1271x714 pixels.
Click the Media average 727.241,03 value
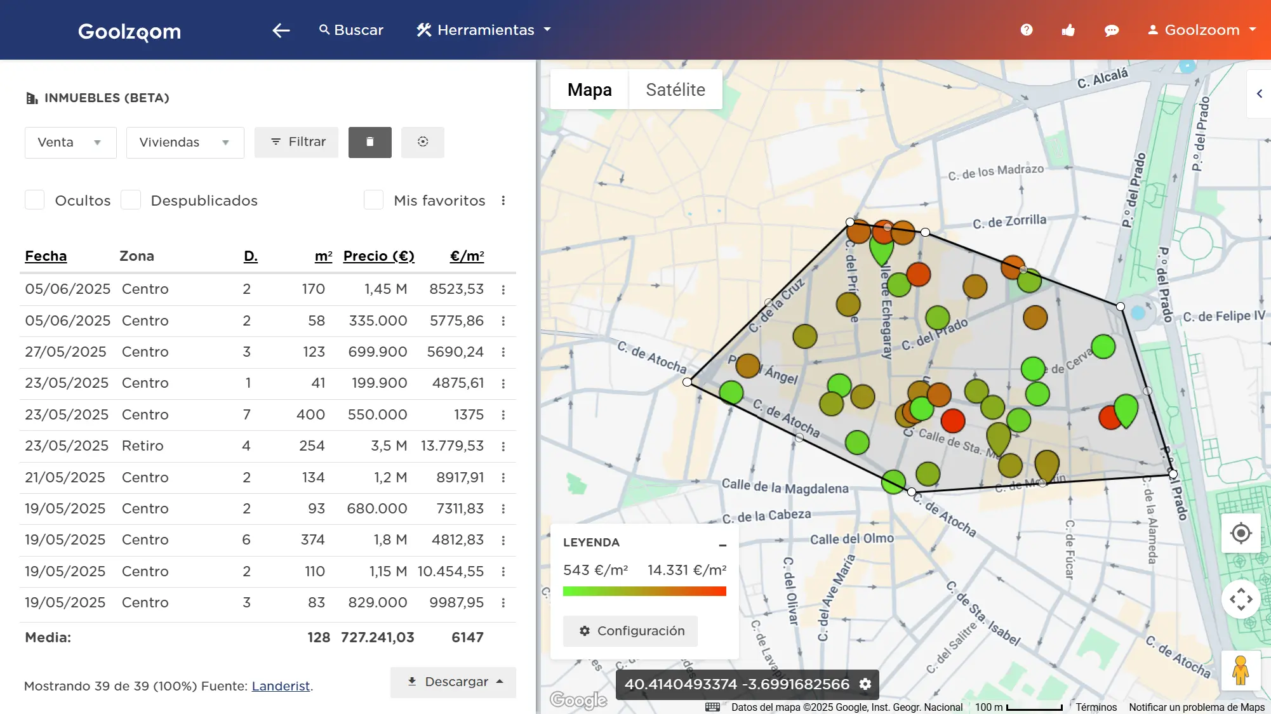pyautogui.click(x=377, y=637)
